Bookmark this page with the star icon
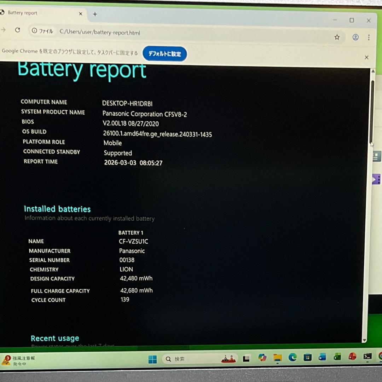The height and width of the screenshot is (382, 382). [337, 37]
